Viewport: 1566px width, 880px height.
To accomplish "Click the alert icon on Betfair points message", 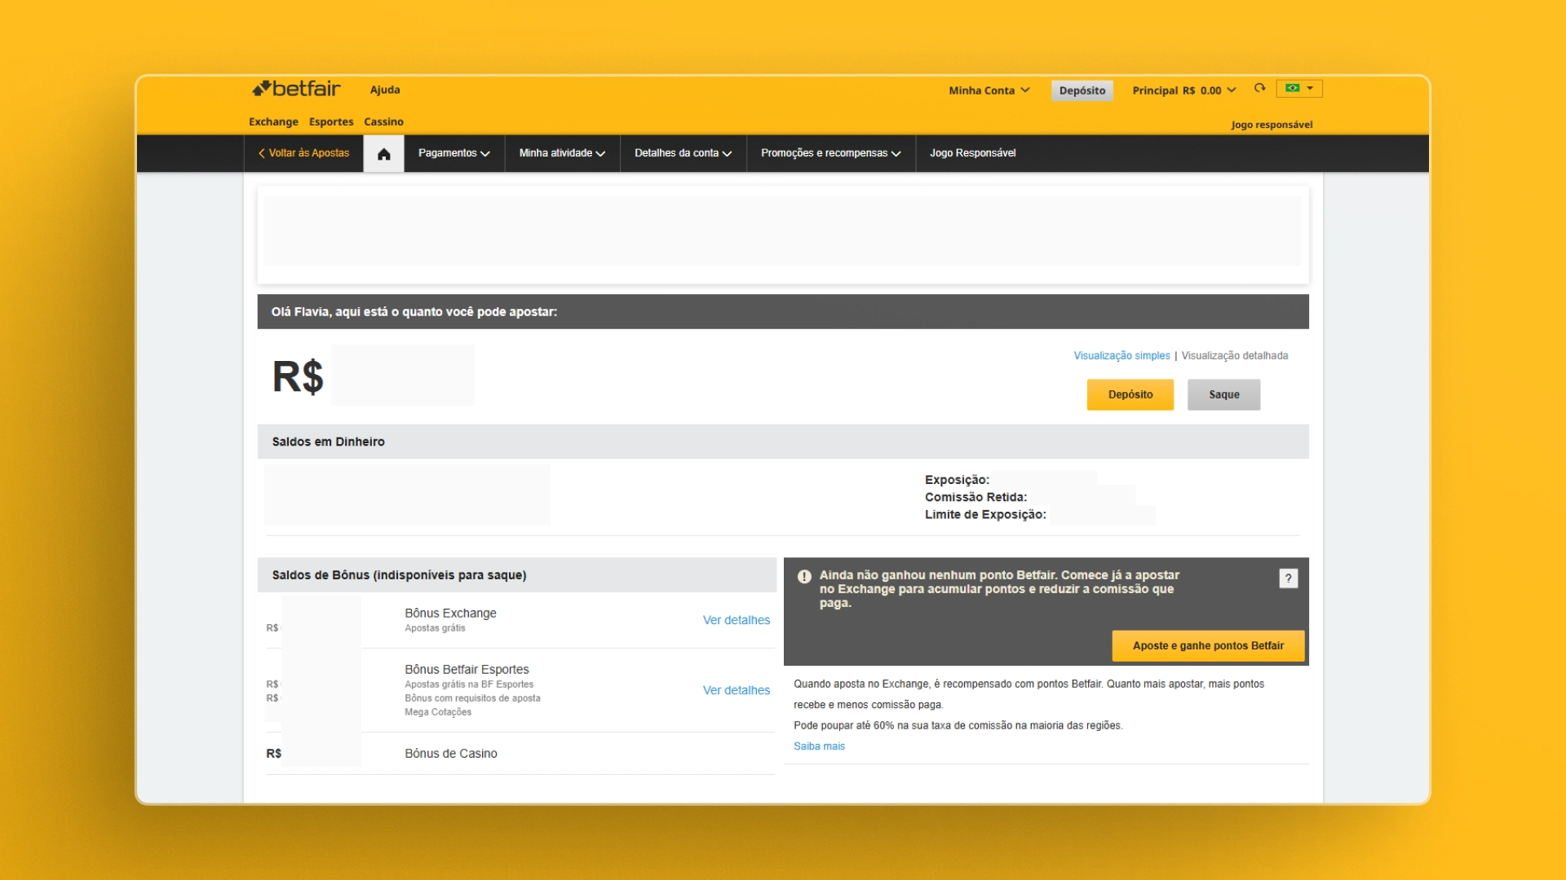I will 804,575.
